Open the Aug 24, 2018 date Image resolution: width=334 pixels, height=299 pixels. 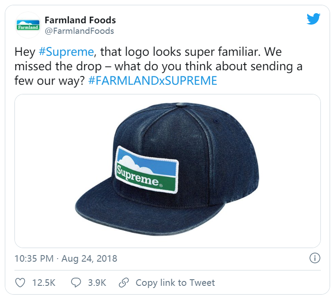click(x=89, y=259)
